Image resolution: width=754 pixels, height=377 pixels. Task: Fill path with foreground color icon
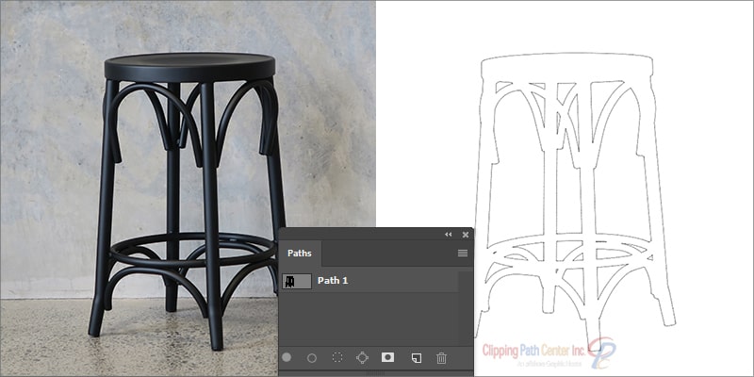pos(287,357)
